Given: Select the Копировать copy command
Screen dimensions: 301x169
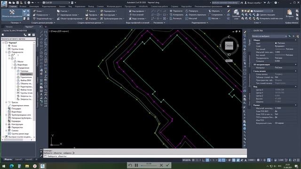Looking at the screenshot, I should pos(176,15).
